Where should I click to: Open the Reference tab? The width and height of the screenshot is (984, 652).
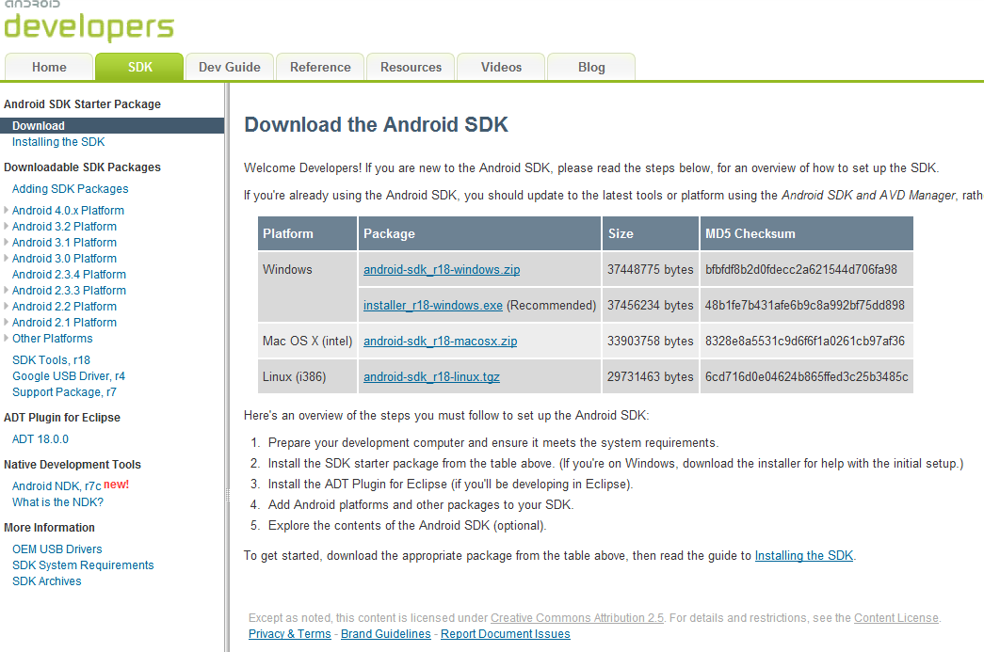(320, 67)
